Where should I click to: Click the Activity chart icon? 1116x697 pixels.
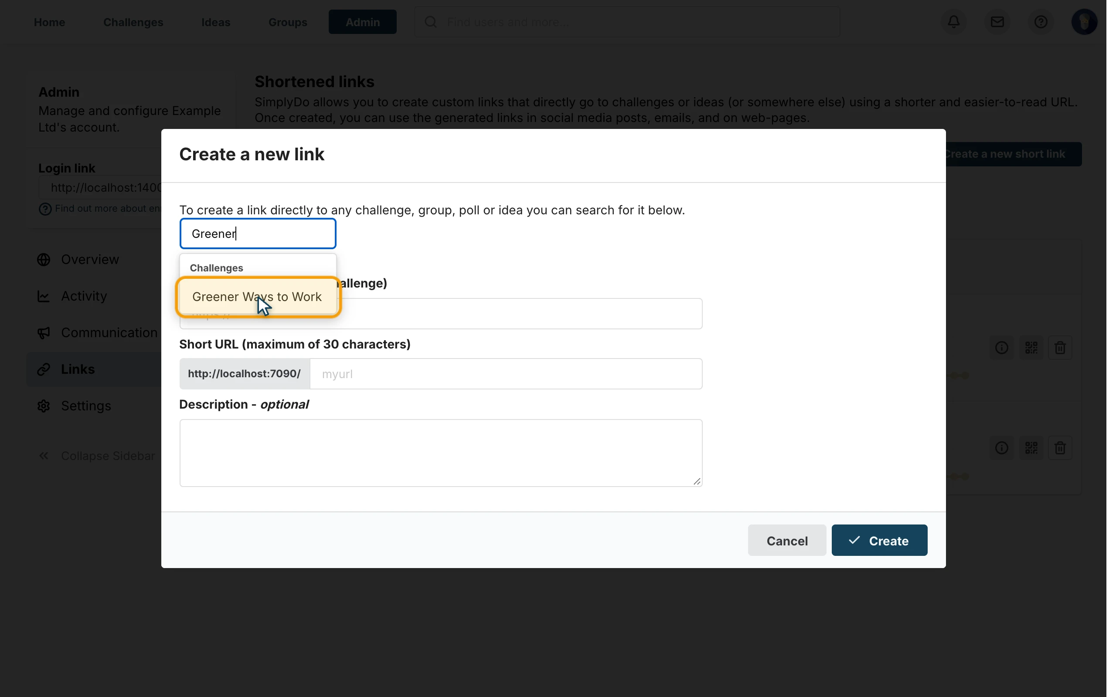pos(44,296)
